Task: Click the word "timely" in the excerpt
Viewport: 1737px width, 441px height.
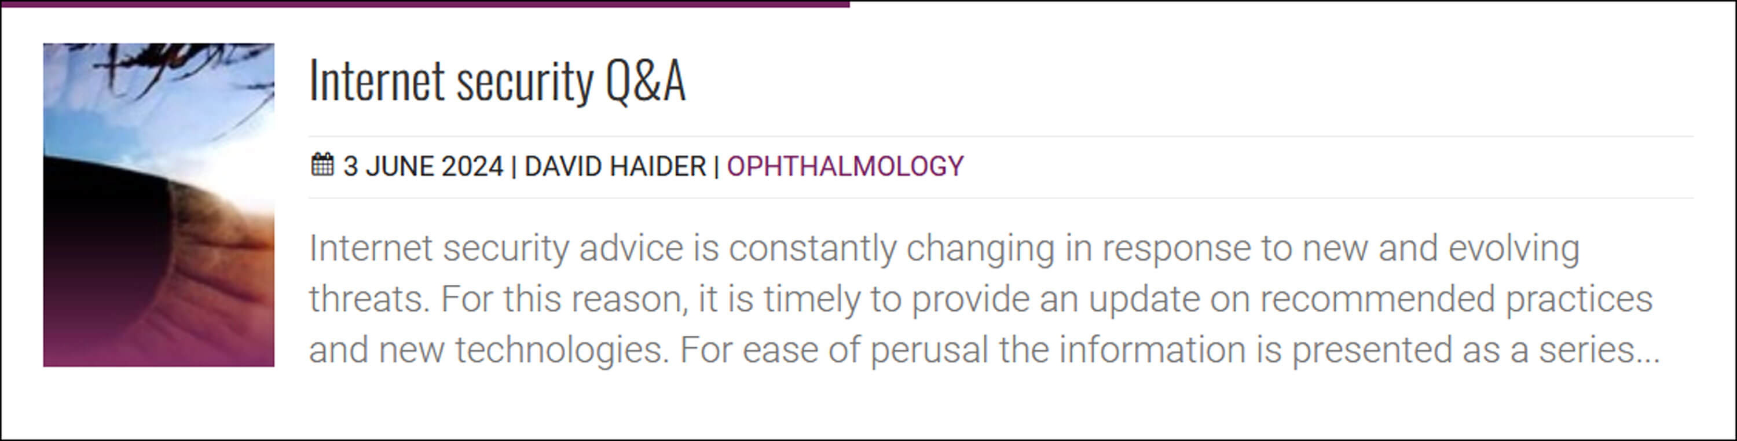Action: 811,299
